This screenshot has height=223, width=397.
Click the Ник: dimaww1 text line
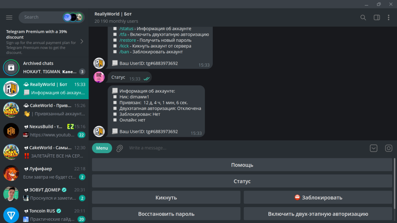tap(134, 97)
